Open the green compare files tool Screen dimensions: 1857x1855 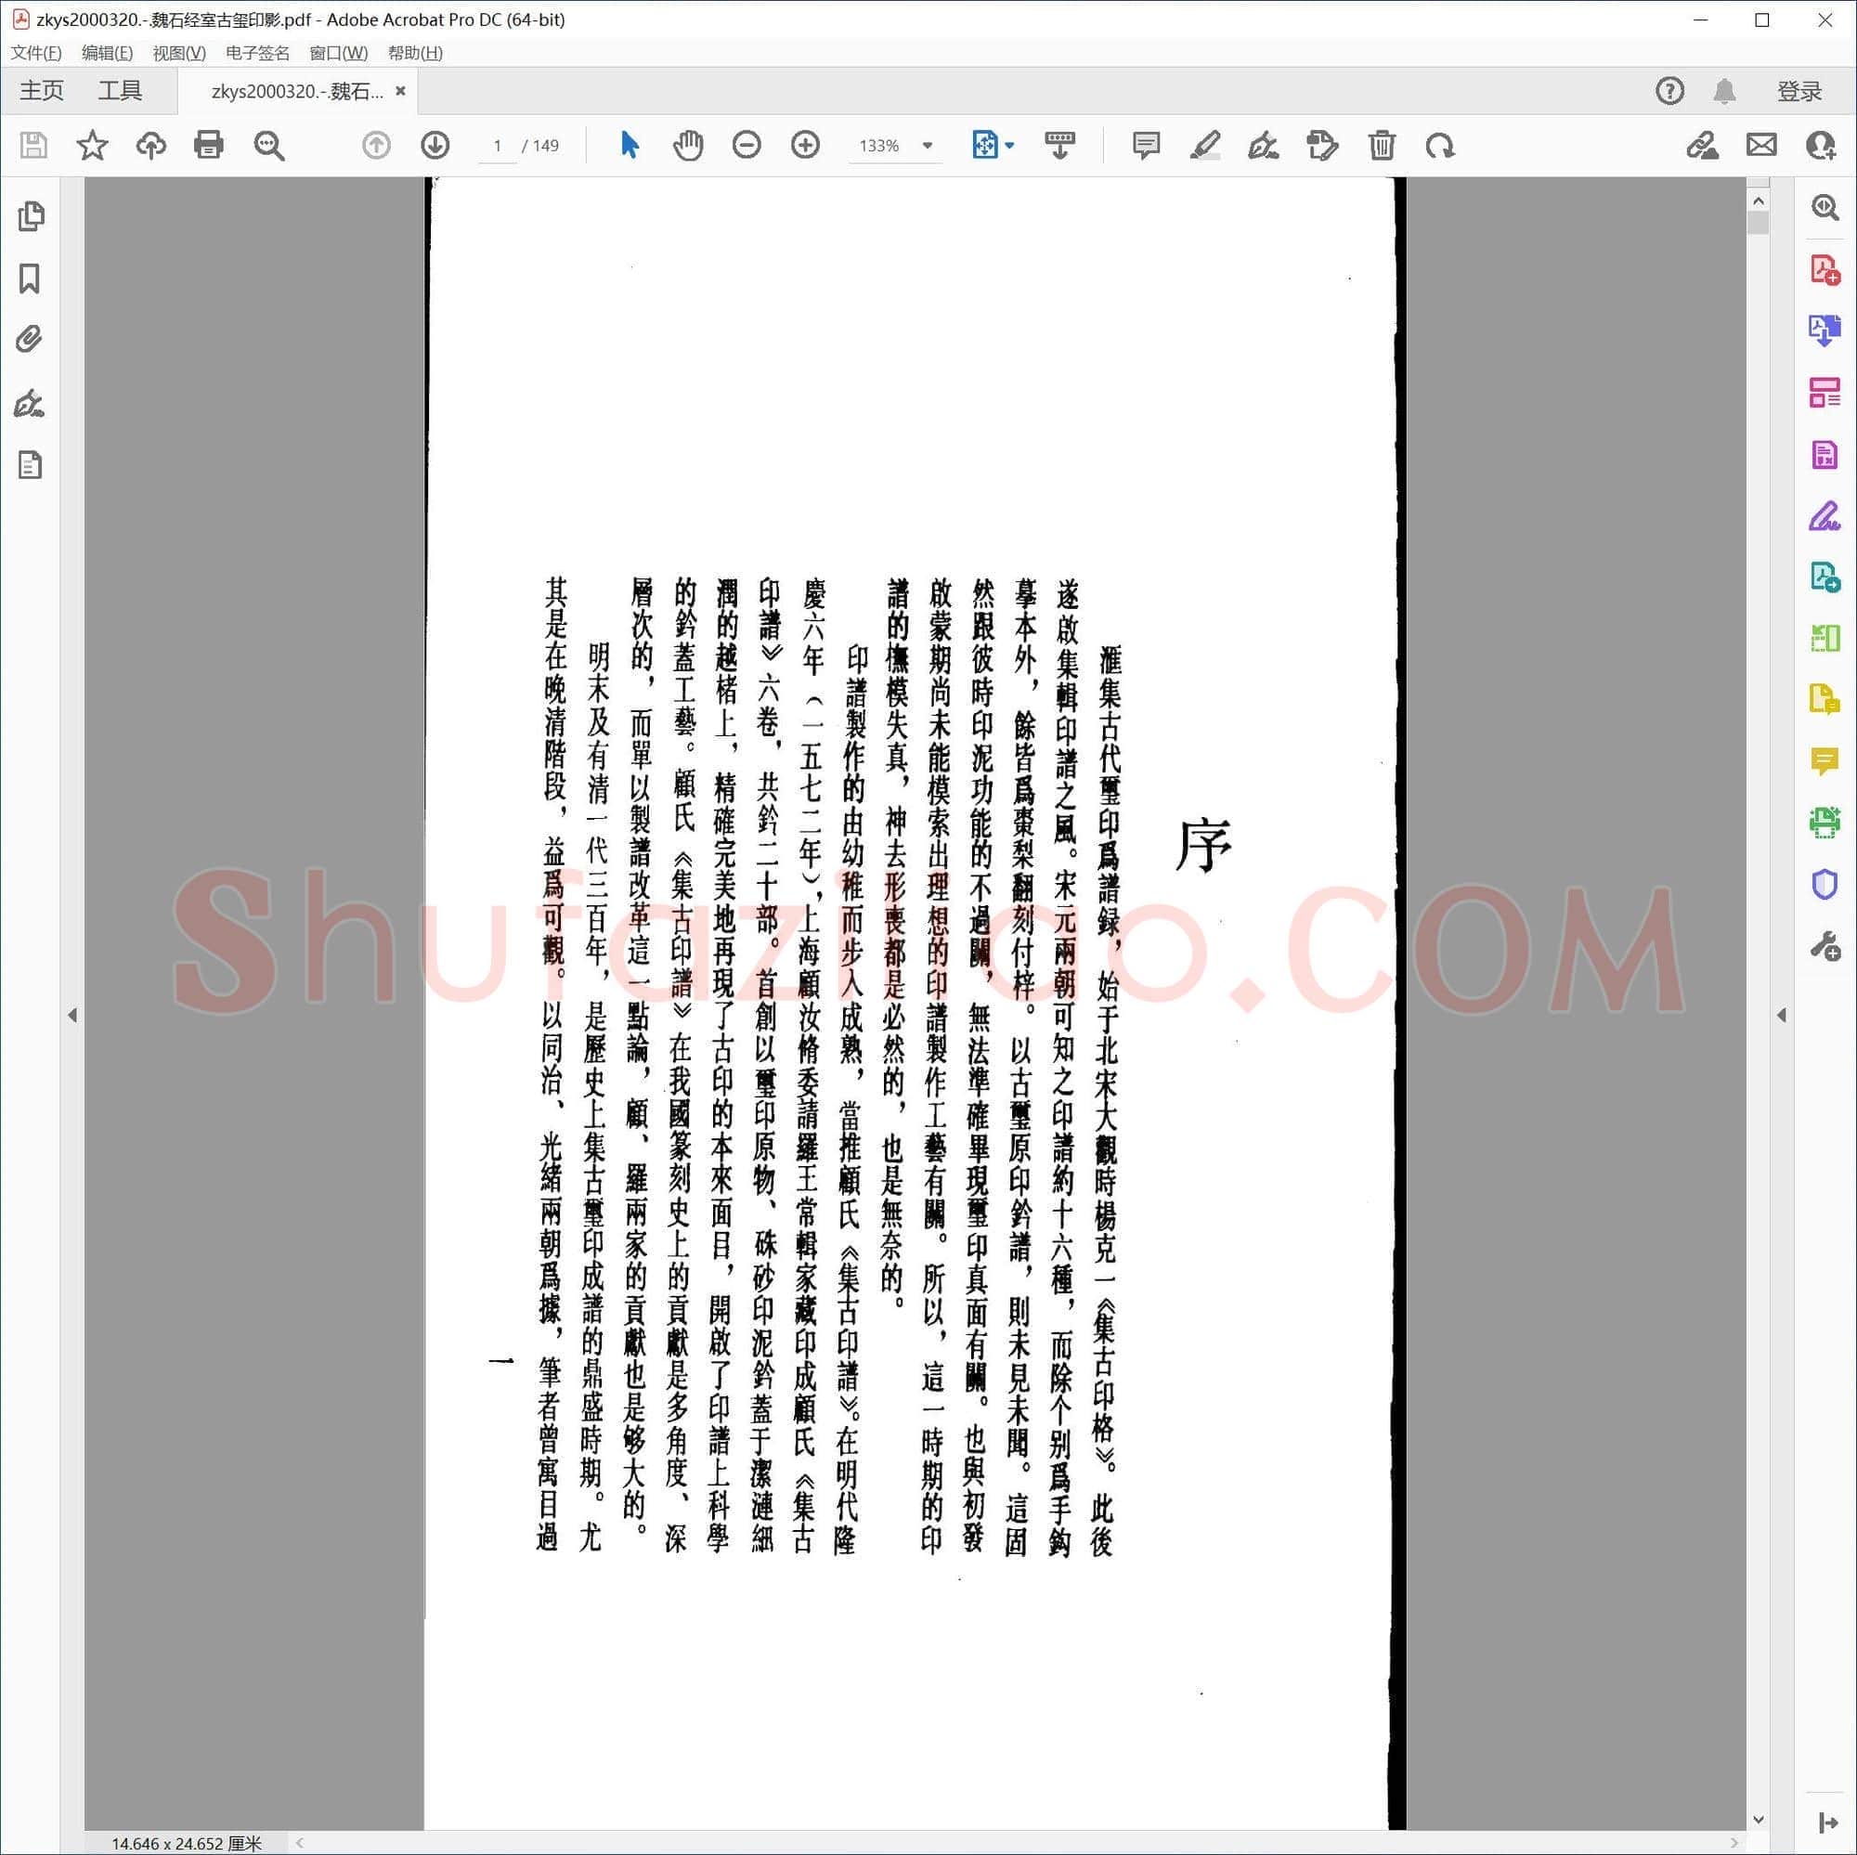tap(1825, 637)
